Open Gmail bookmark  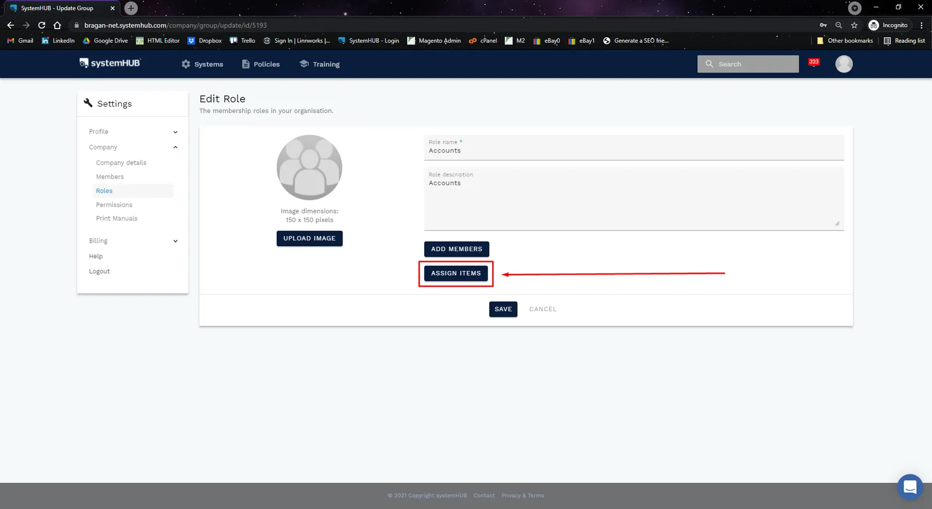coord(20,41)
